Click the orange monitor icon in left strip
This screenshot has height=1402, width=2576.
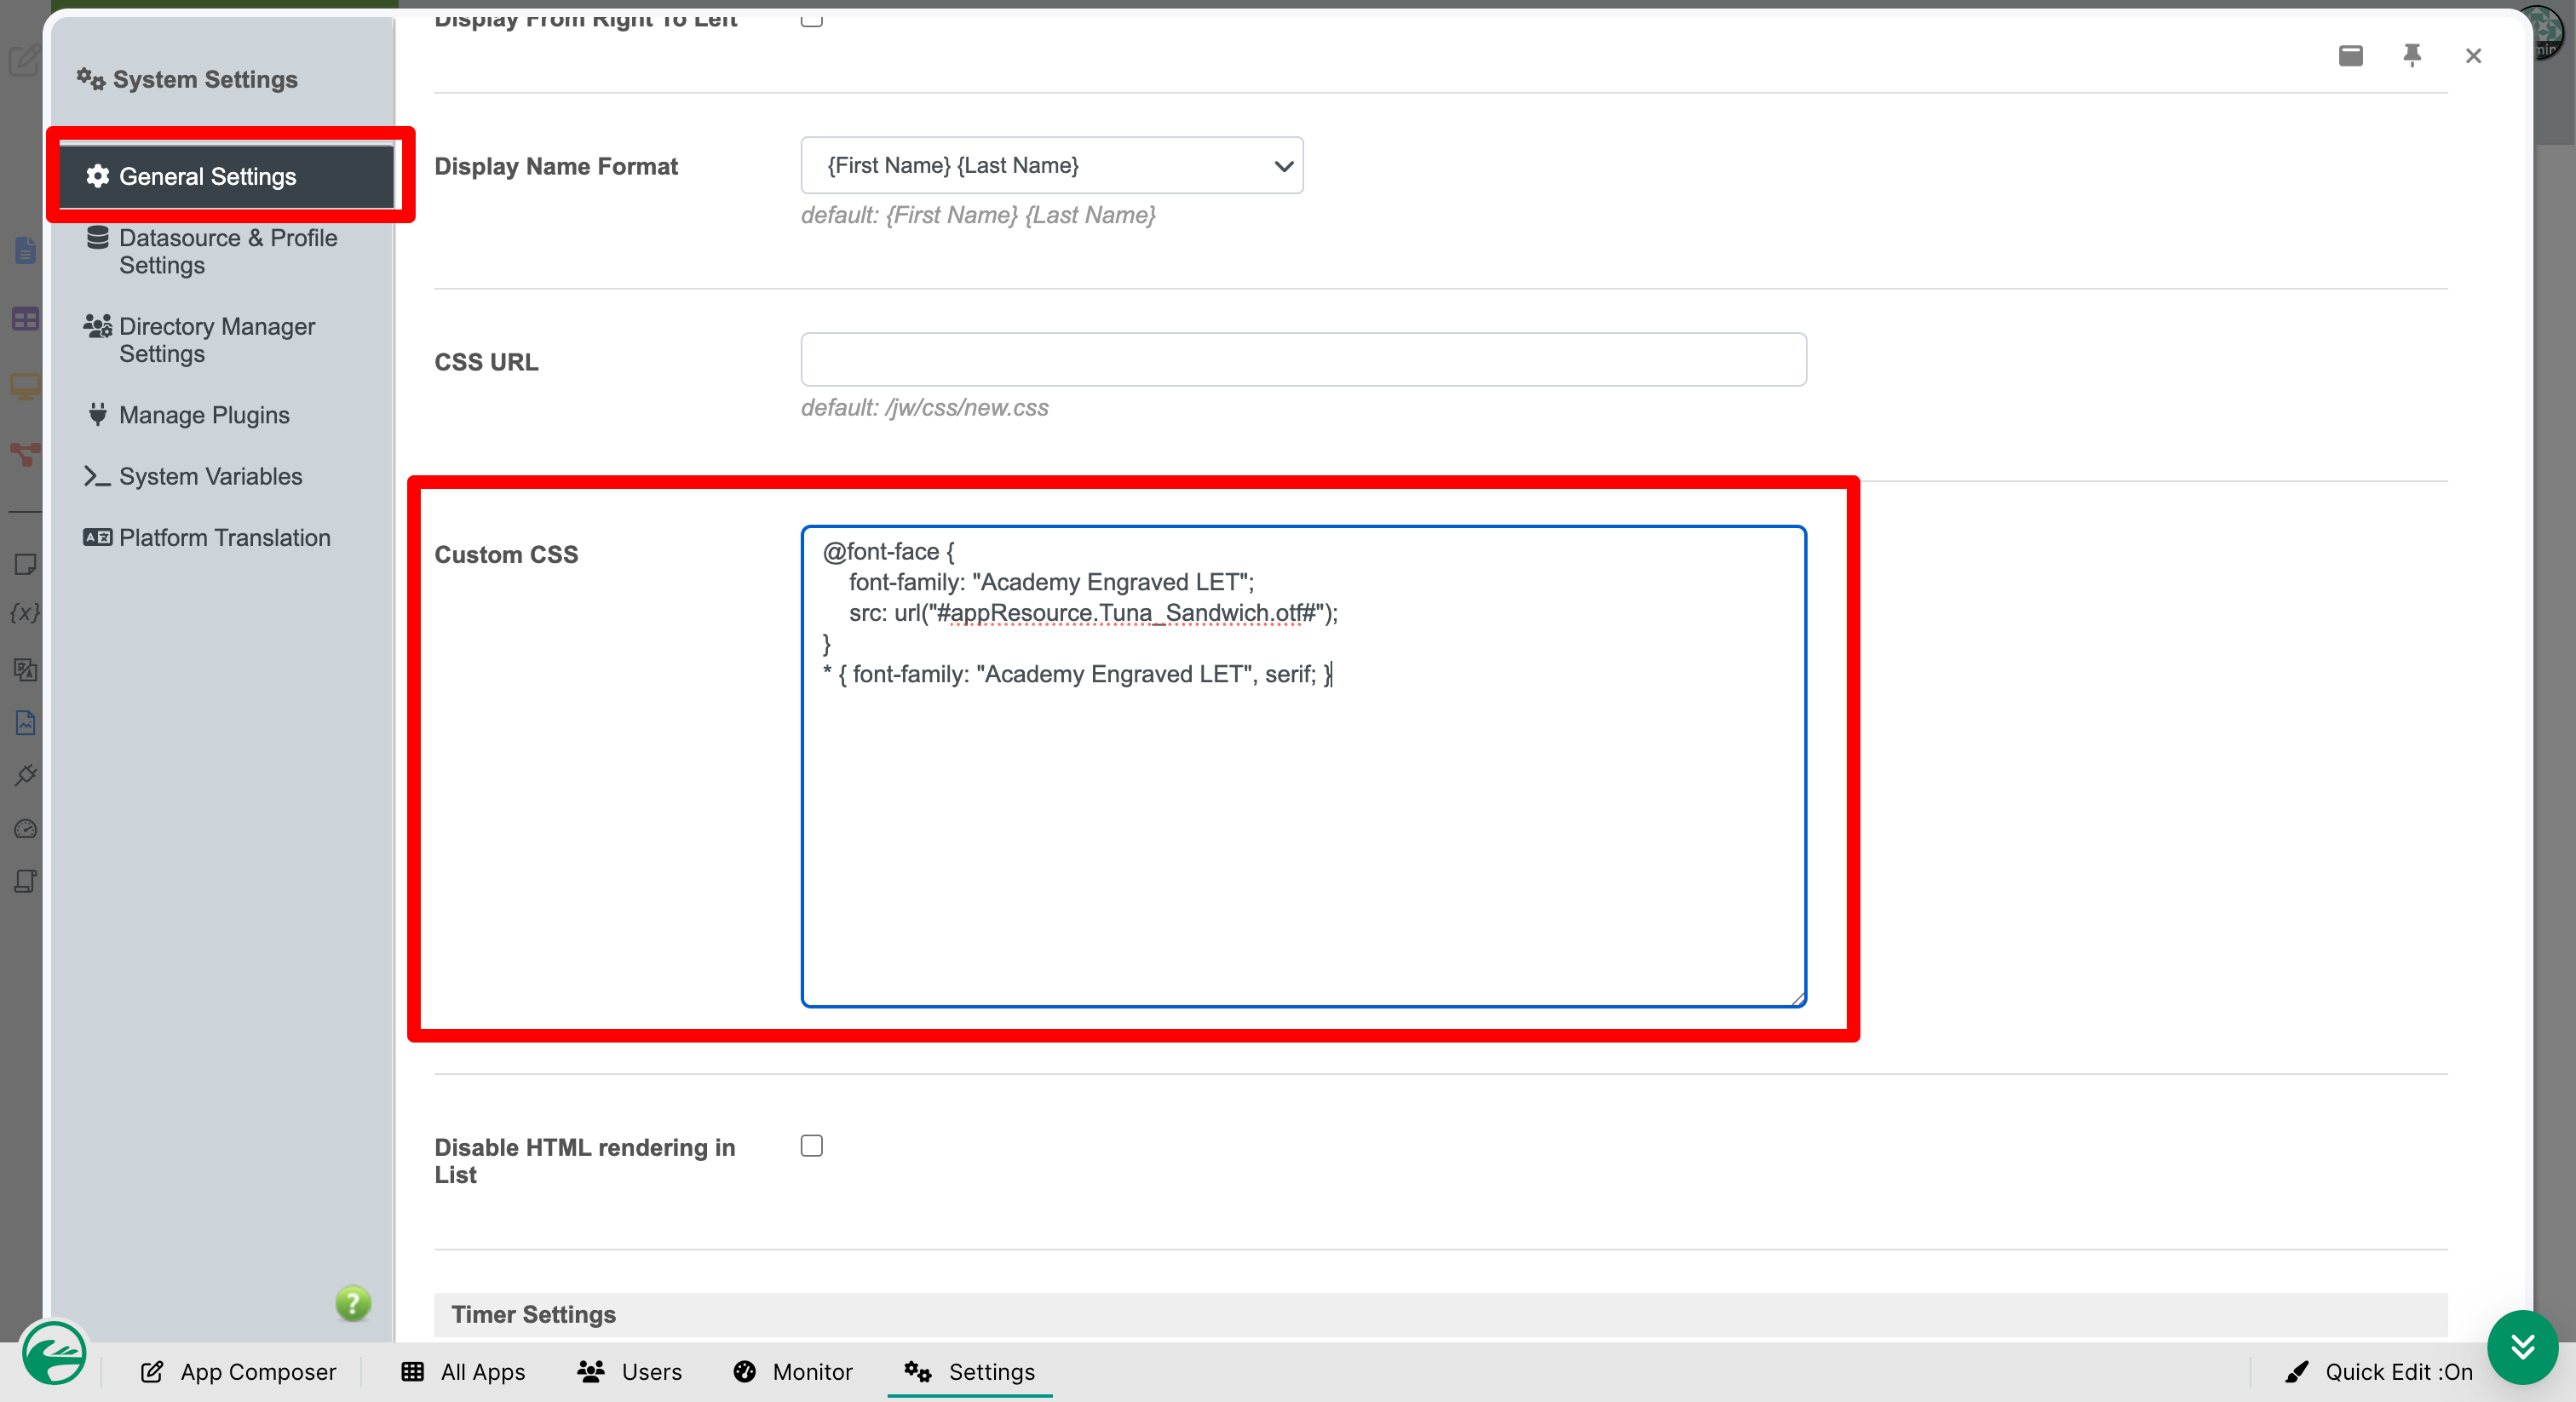click(x=25, y=386)
